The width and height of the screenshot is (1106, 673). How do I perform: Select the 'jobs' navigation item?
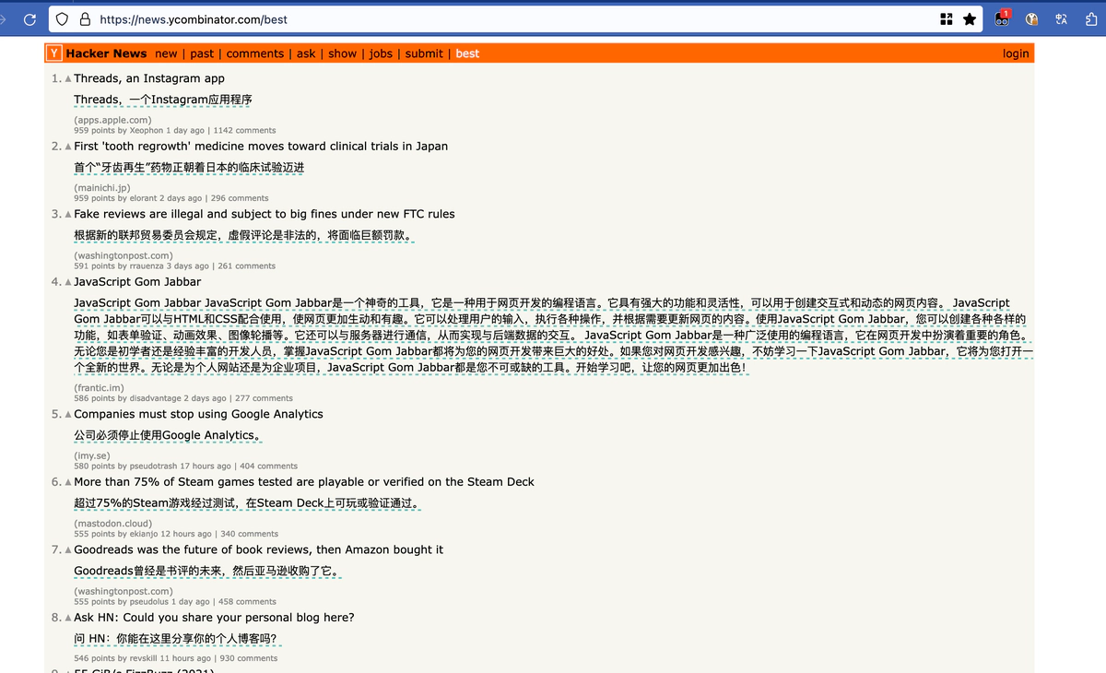point(381,53)
